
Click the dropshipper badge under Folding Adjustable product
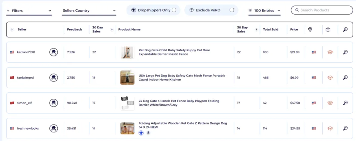pos(141,133)
